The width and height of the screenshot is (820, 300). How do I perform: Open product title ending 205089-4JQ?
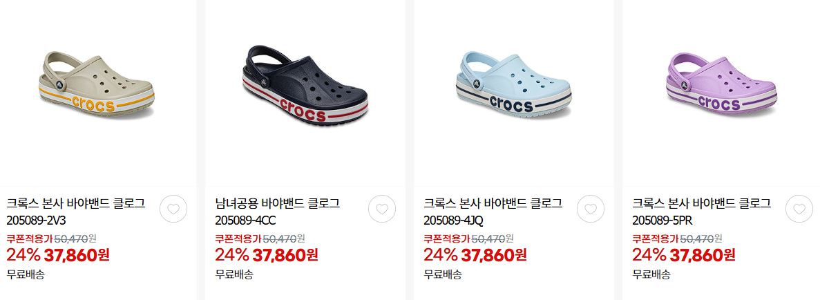[493, 211]
